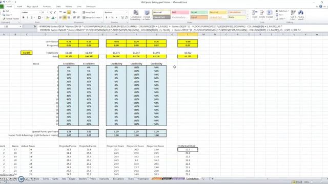Image resolution: width=328 pixels, height=184 pixels.
Task: Click the Insert Function fx icon
Action: click(x=35, y=27)
